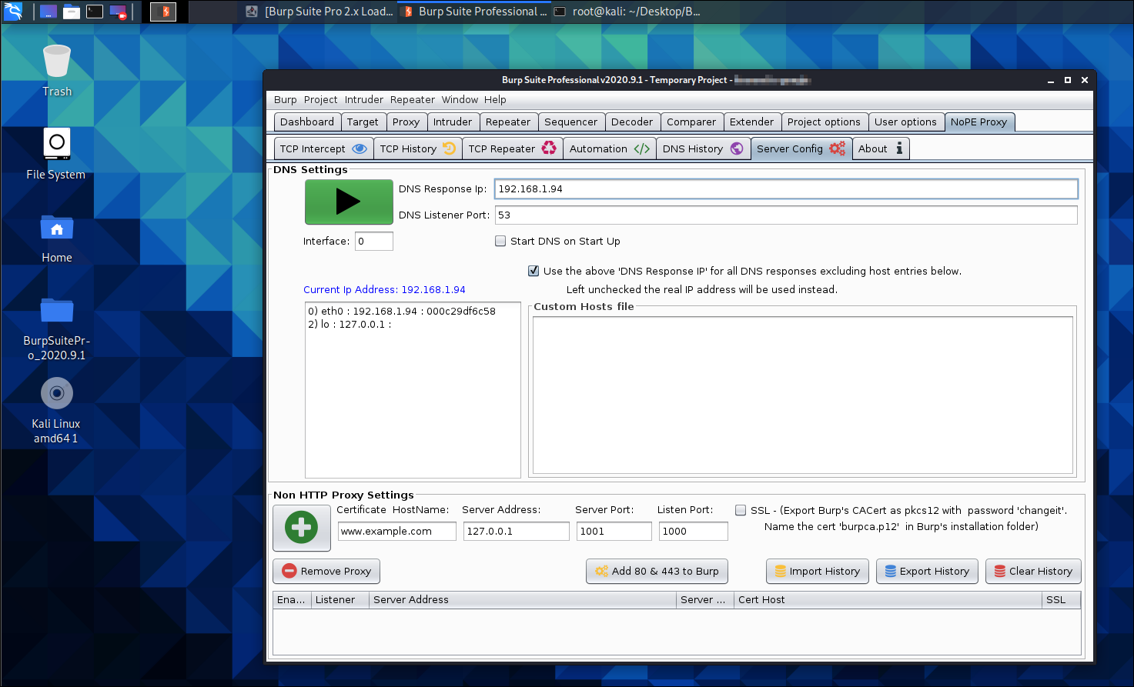
Task: Click the file manager icon in the top panel
Action: pos(72,12)
